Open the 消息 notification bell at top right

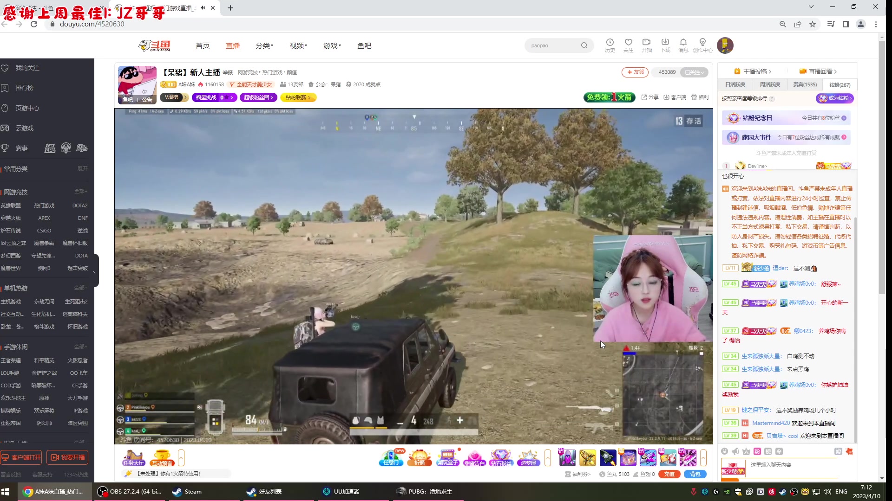(x=683, y=45)
